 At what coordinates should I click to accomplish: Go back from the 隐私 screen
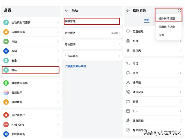(x=67, y=10)
